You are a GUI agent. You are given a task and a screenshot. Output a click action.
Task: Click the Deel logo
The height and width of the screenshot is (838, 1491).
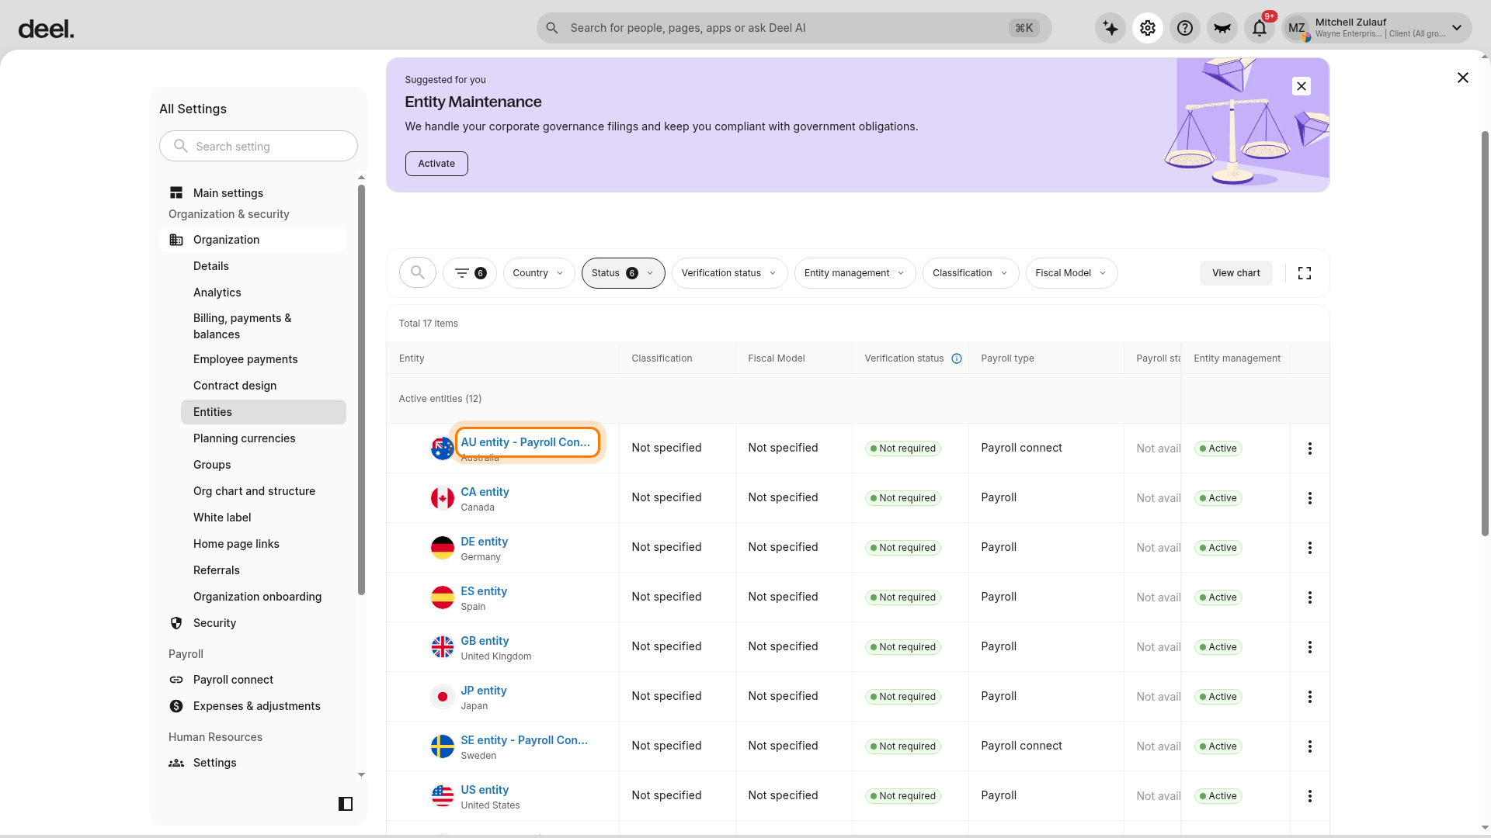46,29
